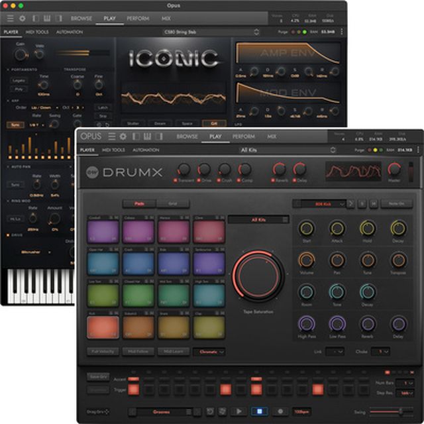
Task: Click the DrumX Comp knob
Action: pos(244,169)
